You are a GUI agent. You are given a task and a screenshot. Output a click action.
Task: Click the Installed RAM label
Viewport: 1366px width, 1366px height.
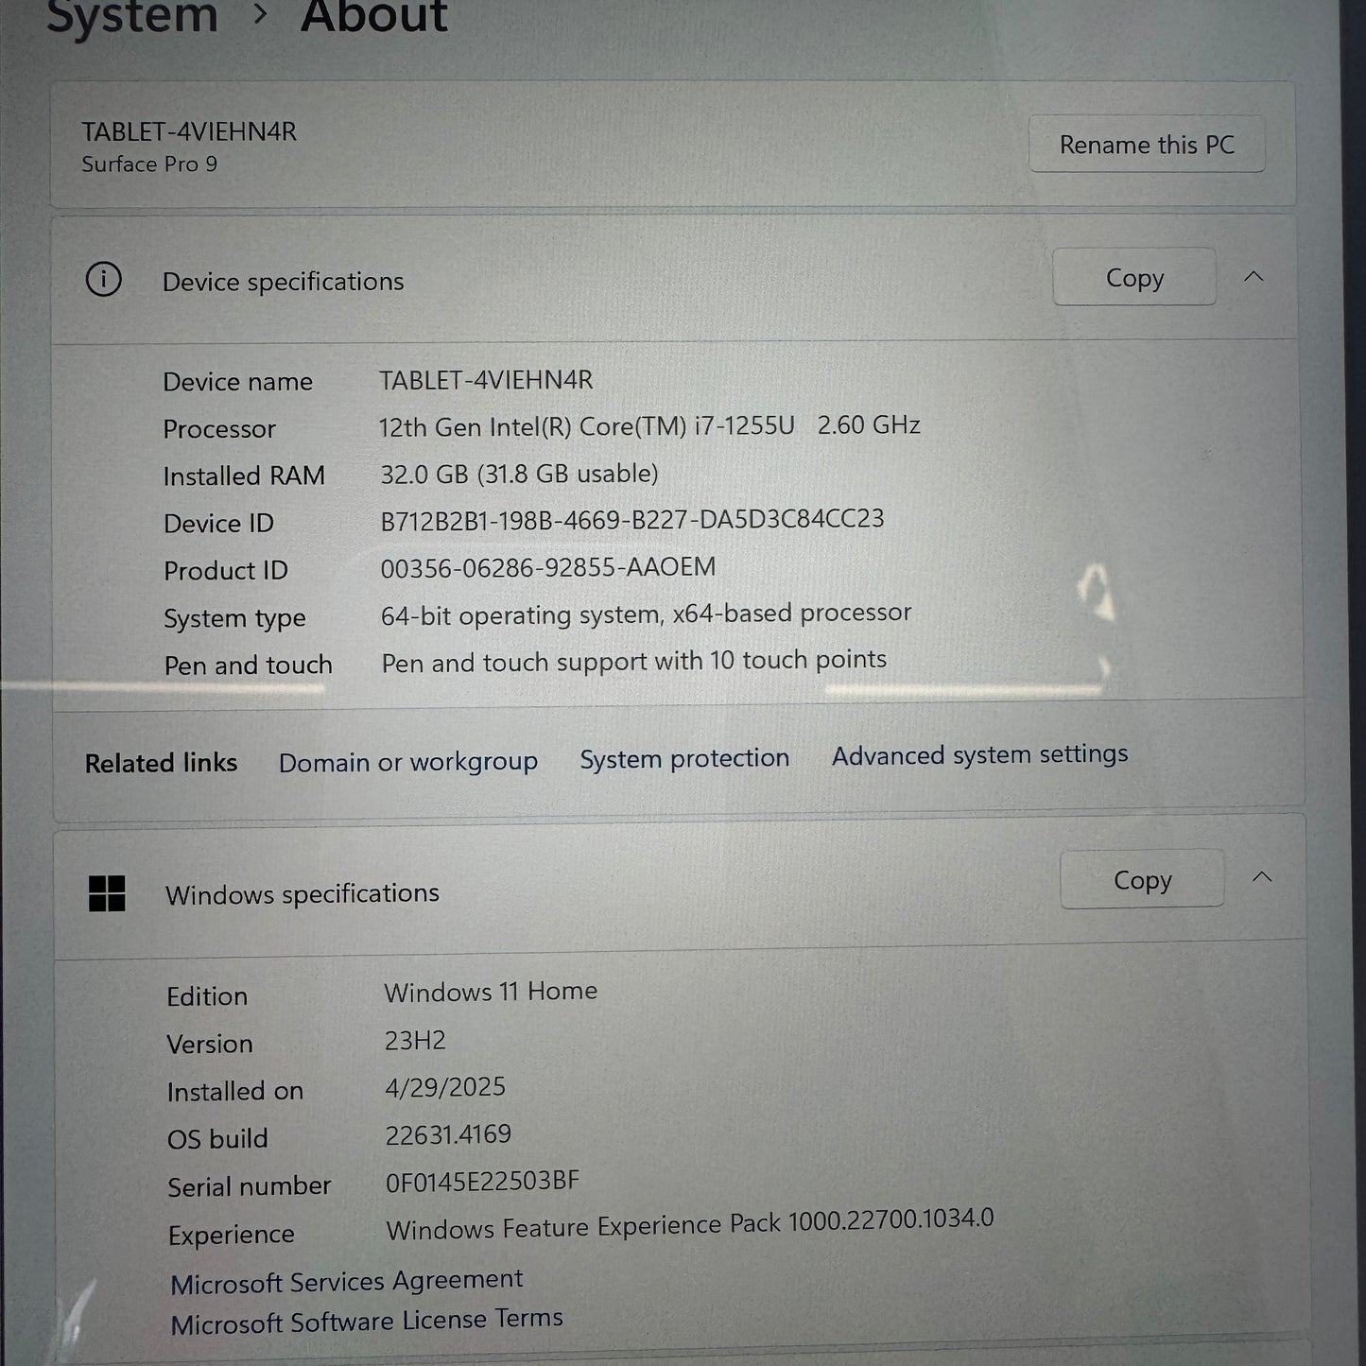click(x=244, y=476)
